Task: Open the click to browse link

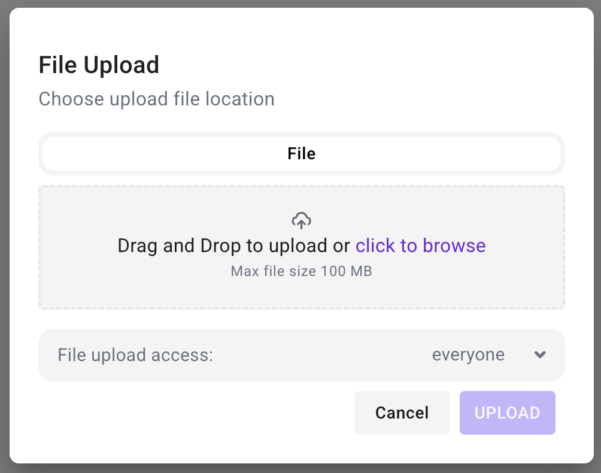Action: pos(420,245)
